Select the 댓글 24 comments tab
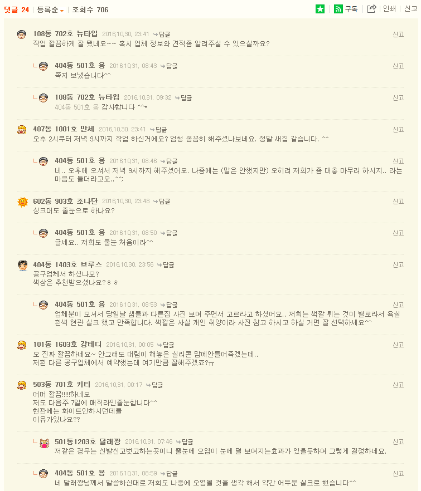This screenshot has width=421, height=491. (x=16, y=9)
